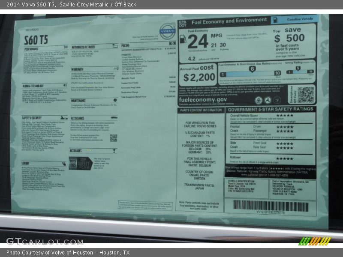Click the Photo Courtesy of Volvo of Houston caption
The image size is (343, 257).
click(68, 253)
